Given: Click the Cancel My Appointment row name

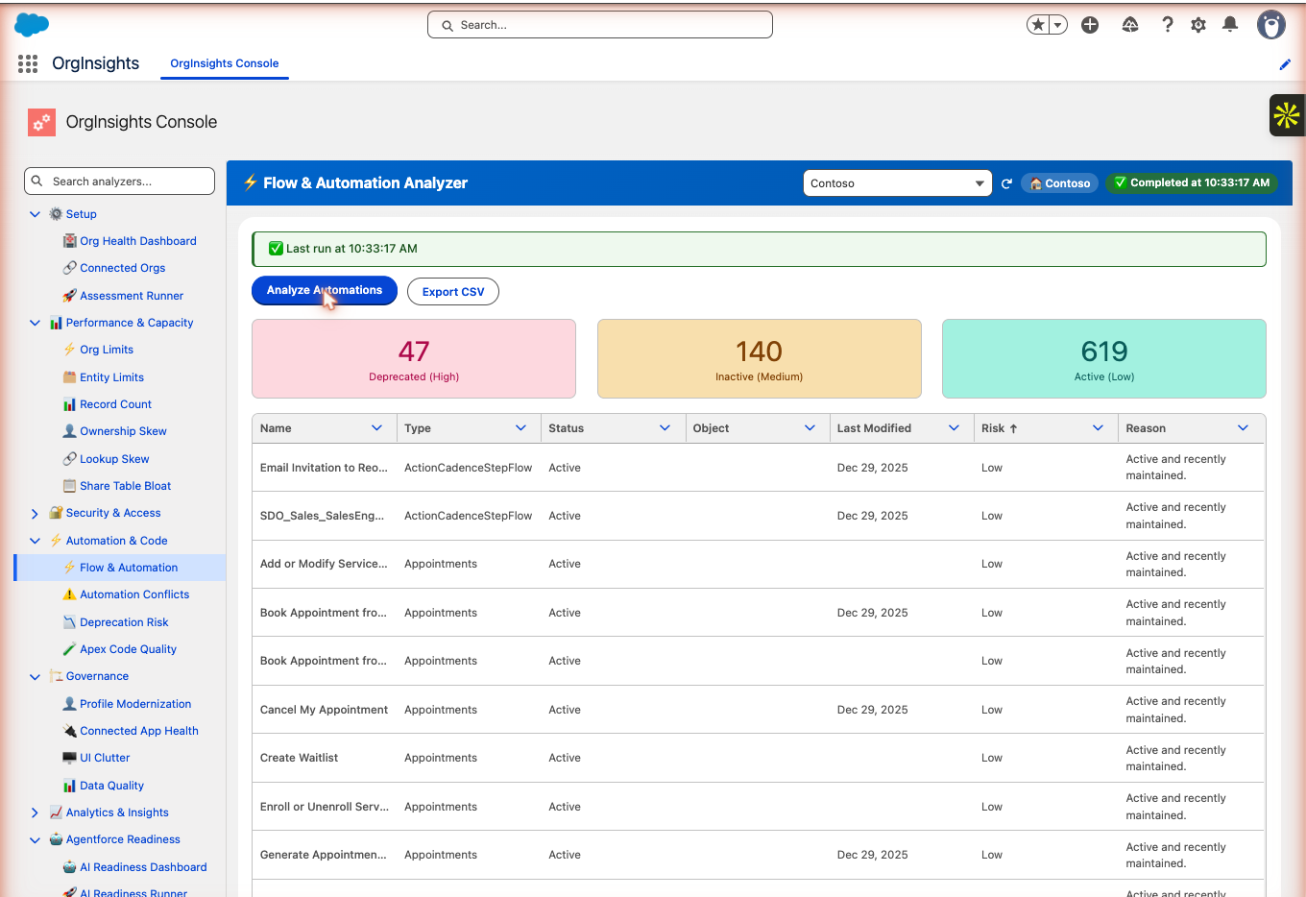Looking at the screenshot, I should click(x=324, y=710).
